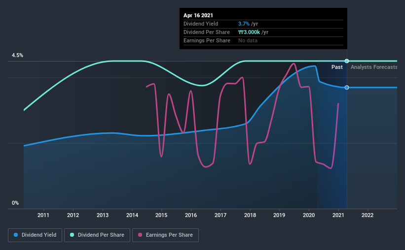405x250 pixels.
Task: Click the Analysts Forecasts label
Action: [374, 67]
